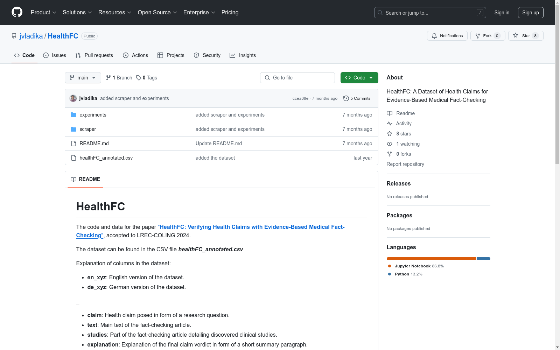Screen dimensions: 560x350
Task: Go to the Pricing page
Action: click(x=230, y=13)
